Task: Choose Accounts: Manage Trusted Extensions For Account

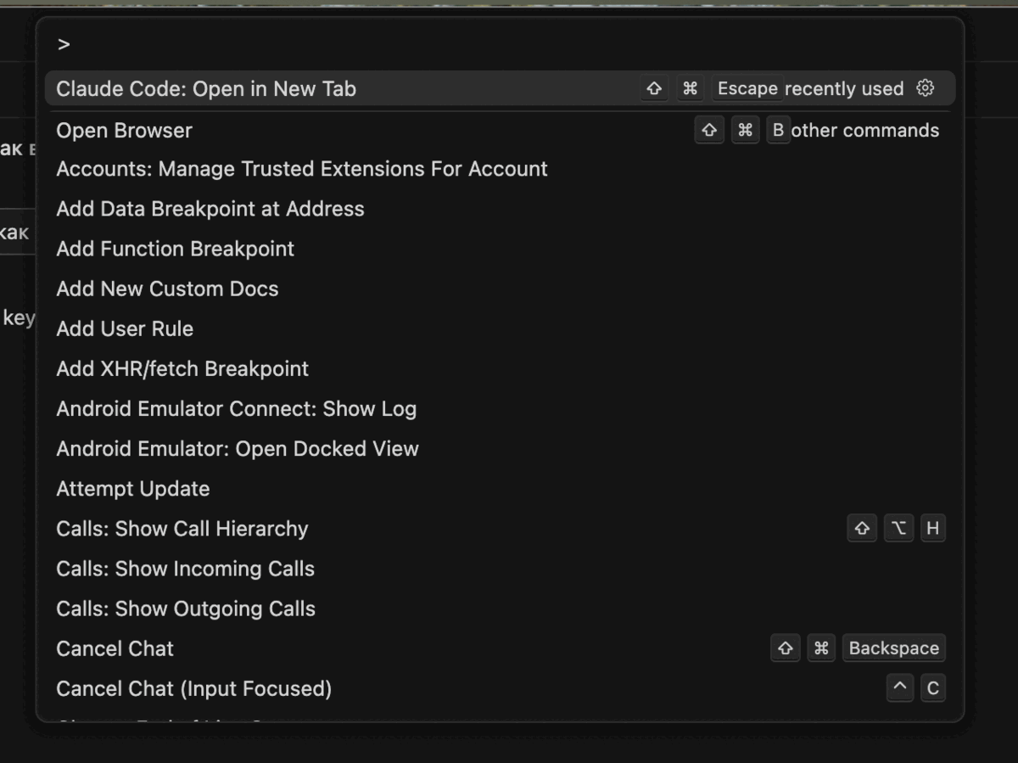Action: (501, 169)
